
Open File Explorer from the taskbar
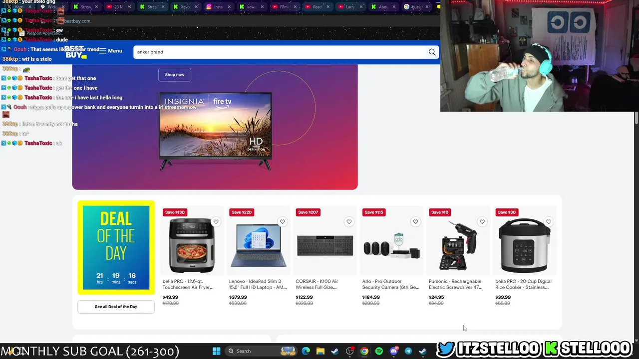[x=320, y=351]
